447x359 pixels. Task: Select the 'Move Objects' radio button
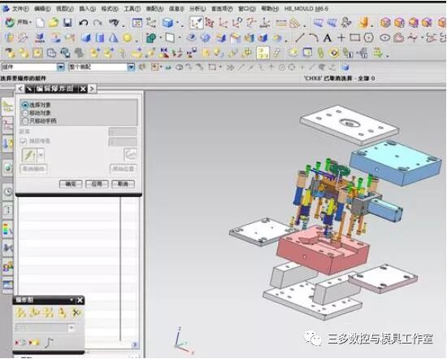tap(25, 113)
